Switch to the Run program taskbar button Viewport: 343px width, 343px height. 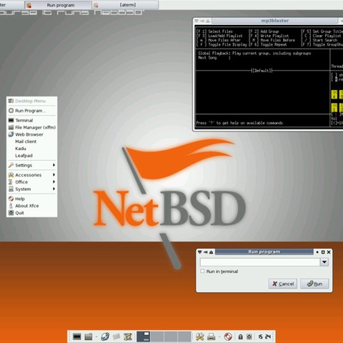pos(58,5)
